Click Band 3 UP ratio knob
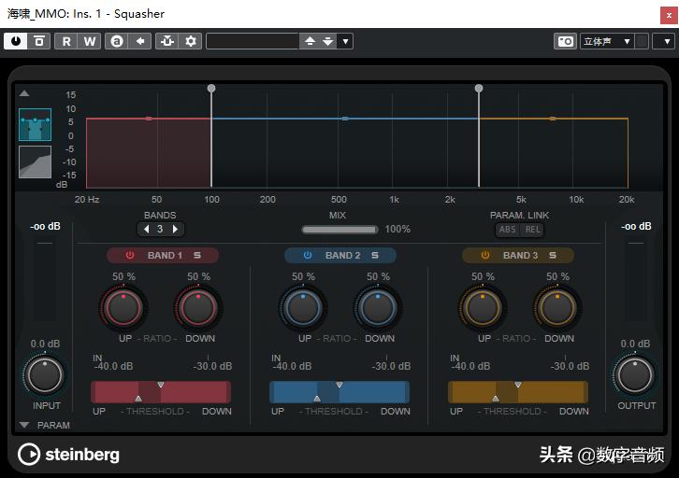Viewport: 679px width, 478px height. point(483,308)
